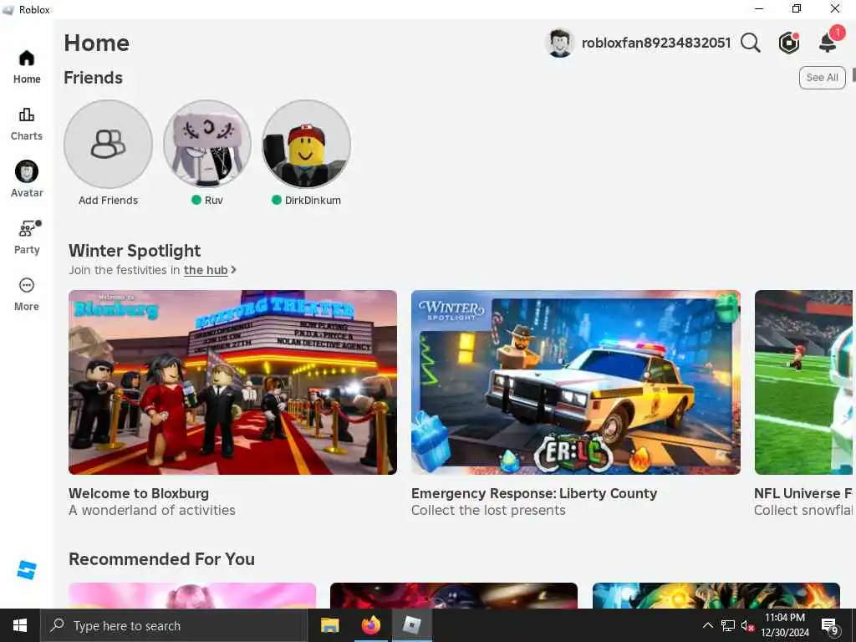Open the Windows notification center icon

[830, 626]
